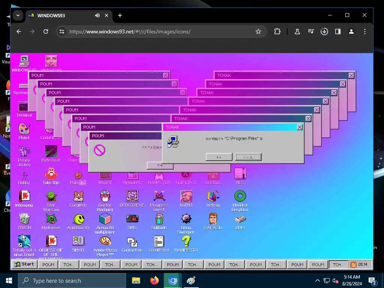Launch the Defrag icon
Viewport: 384px width, 288px height.
tap(213, 199)
